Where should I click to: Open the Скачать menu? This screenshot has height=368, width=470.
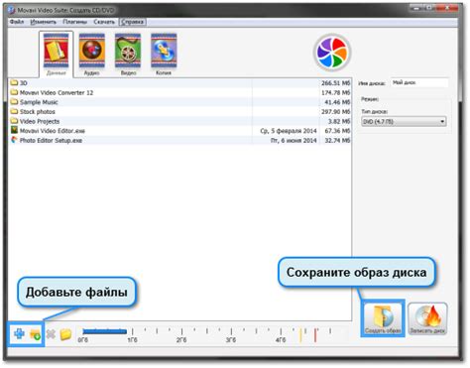[104, 22]
